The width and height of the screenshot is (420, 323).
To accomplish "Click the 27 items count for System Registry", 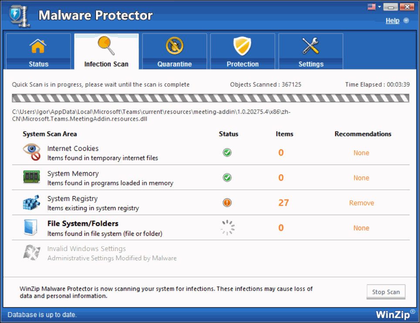I will click(x=284, y=203).
